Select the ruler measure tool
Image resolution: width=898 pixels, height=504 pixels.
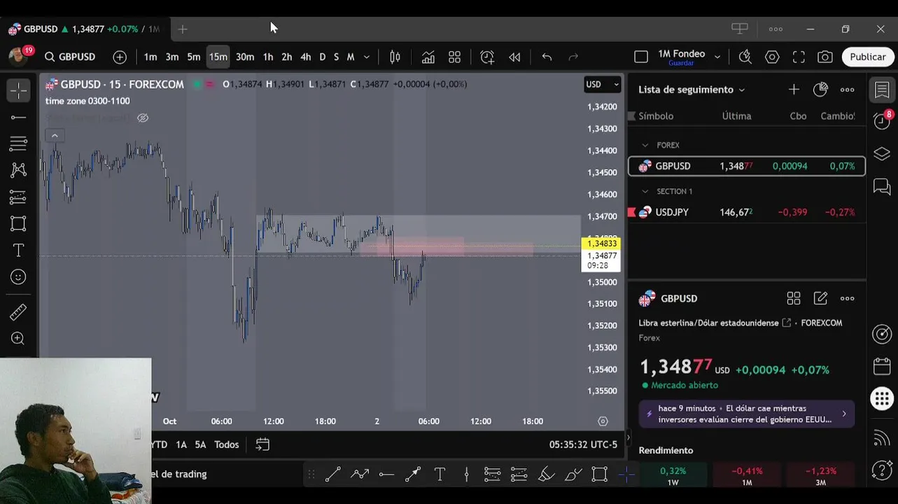point(18,312)
